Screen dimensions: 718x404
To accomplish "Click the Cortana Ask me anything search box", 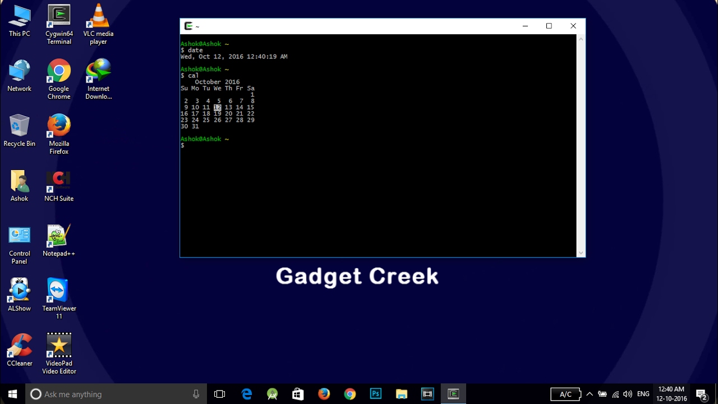I will 116,394.
